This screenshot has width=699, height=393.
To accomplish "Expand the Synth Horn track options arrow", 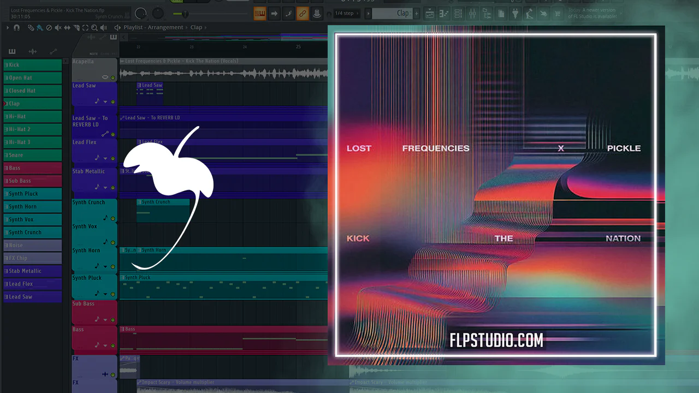I will (x=105, y=266).
